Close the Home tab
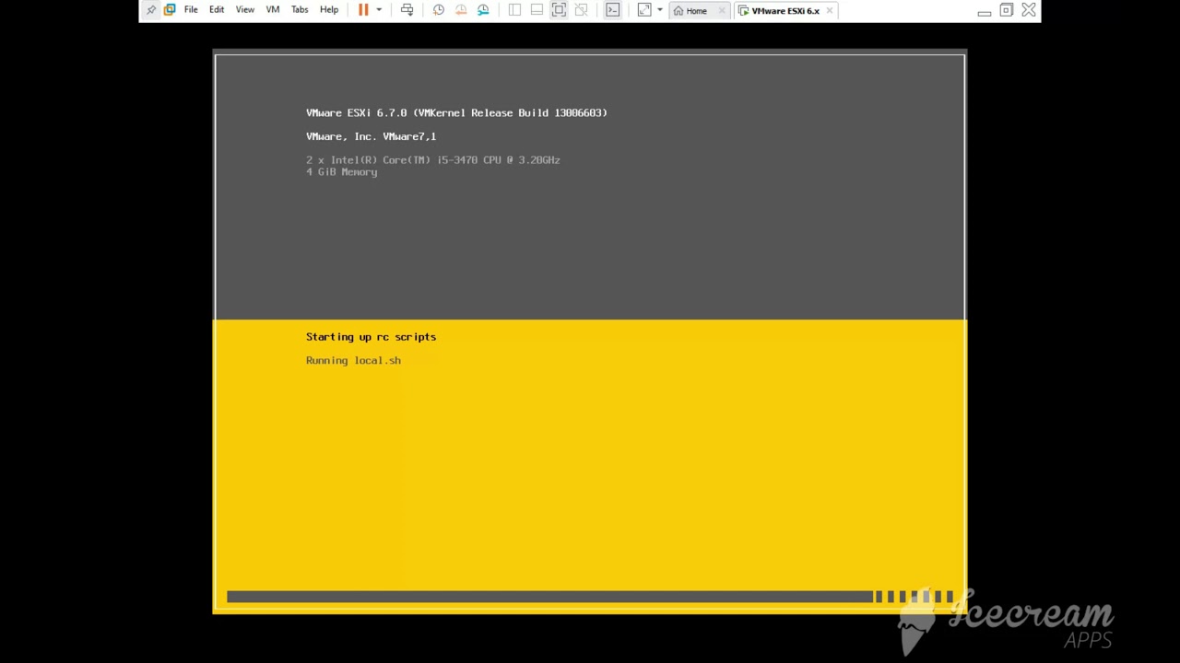 click(x=721, y=11)
